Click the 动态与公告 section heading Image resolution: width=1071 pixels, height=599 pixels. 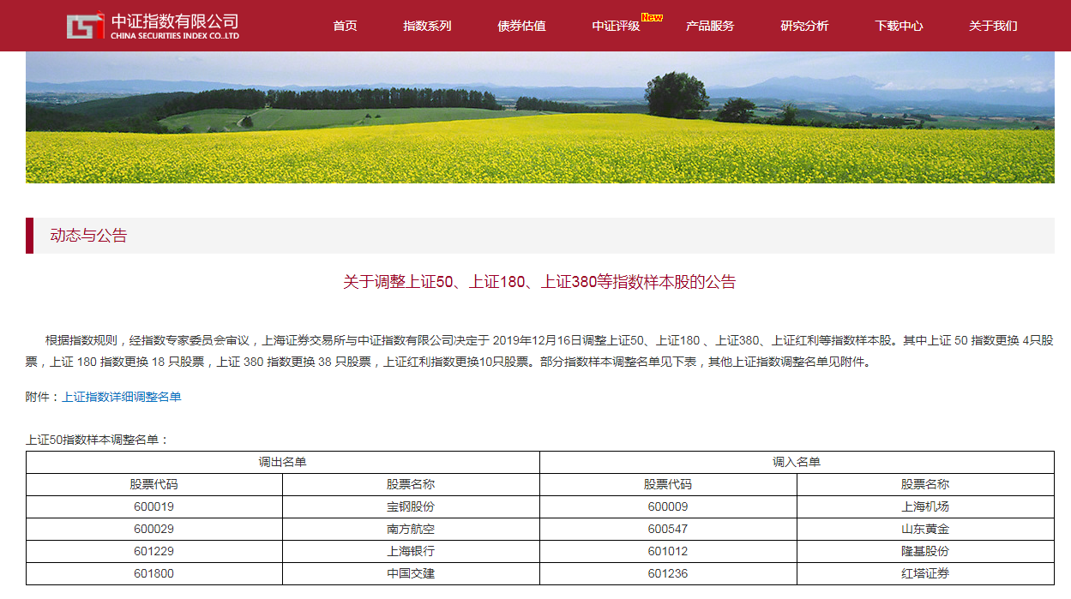coord(88,236)
